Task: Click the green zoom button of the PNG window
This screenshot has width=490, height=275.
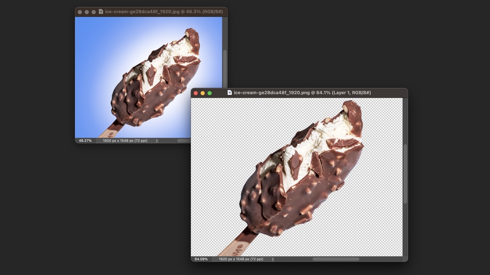Action: pyautogui.click(x=210, y=93)
